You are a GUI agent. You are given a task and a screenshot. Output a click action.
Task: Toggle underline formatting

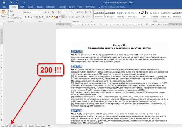32,17
